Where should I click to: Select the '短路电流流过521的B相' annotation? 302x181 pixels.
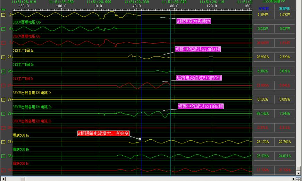tap(201, 106)
